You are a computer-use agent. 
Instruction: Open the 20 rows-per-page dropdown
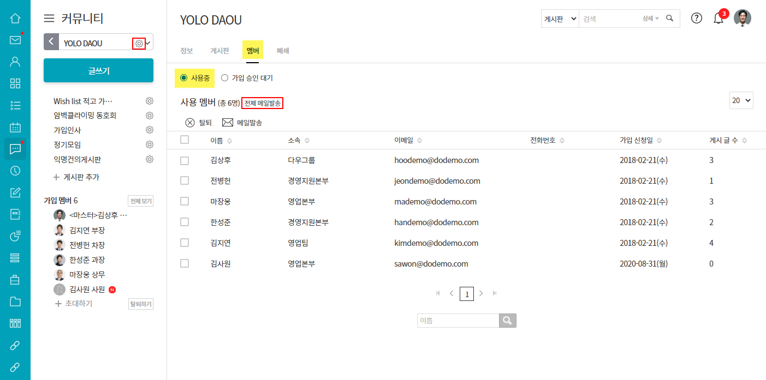pyautogui.click(x=741, y=100)
